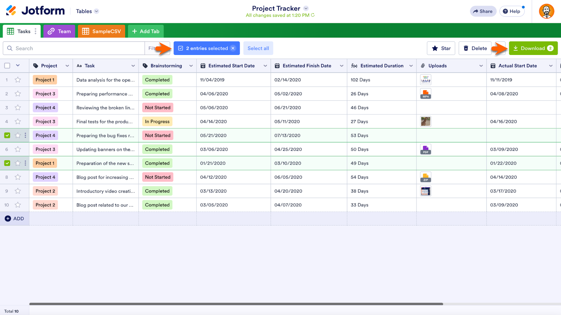Click the Search input field
Image resolution: width=561 pixels, height=315 pixels.
pos(74,48)
